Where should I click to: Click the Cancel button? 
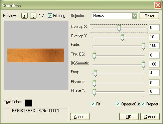150,117
